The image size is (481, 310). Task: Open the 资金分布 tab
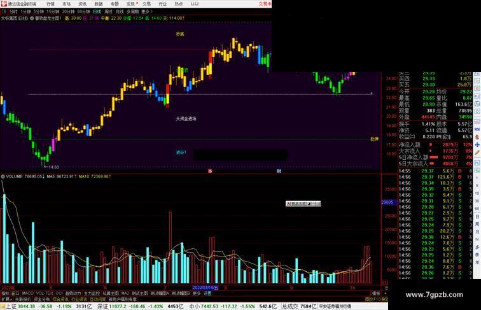[42, 299]
